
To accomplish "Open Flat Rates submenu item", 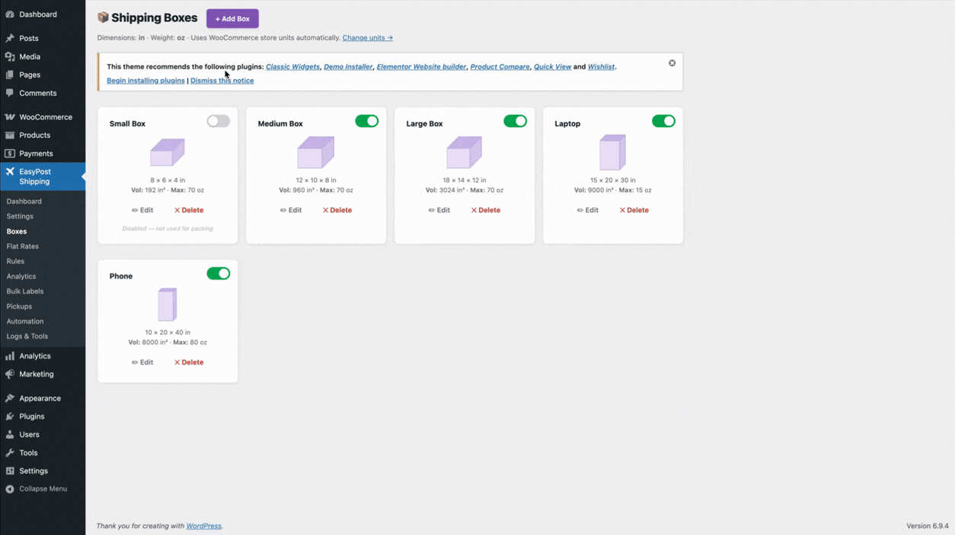I will pyautogui.click(x=23, y=247).
